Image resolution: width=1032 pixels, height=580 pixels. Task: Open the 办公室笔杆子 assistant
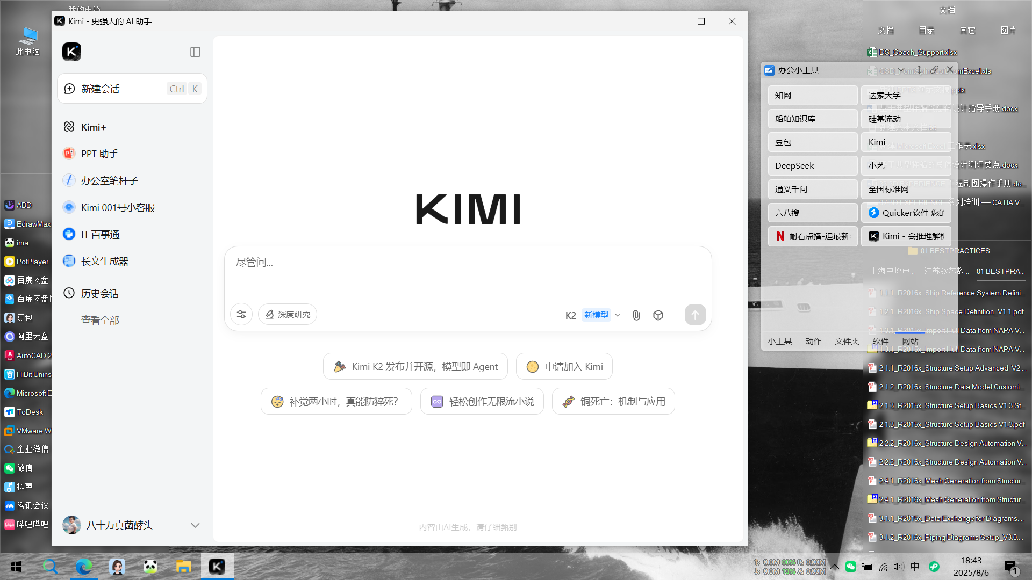click(109, 180)
